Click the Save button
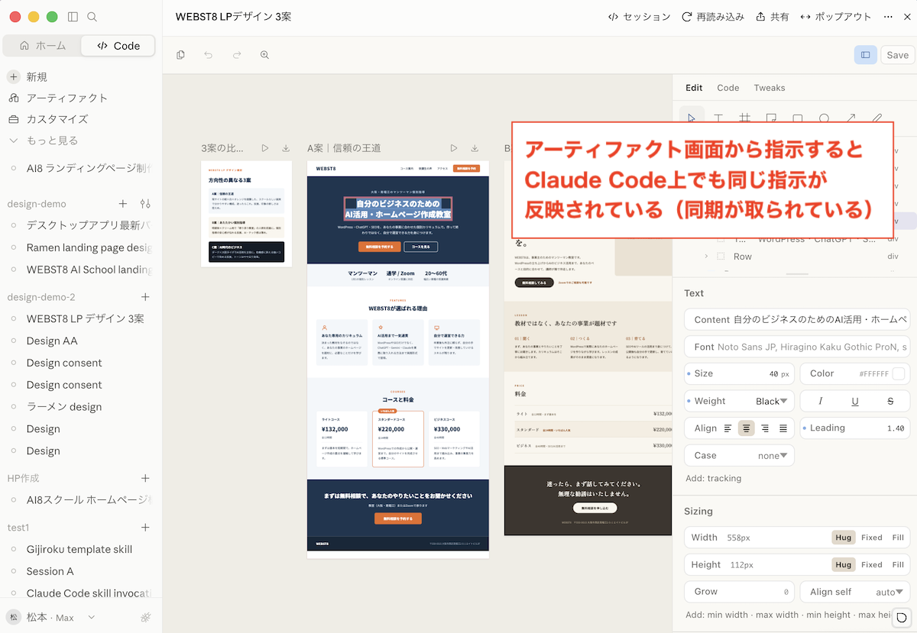This screenshot has height=633, width=917. (897, 55)
